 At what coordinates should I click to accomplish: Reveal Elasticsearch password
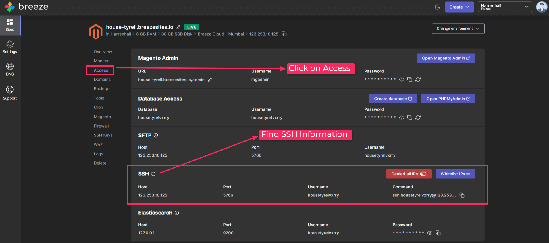pos(430,233)
